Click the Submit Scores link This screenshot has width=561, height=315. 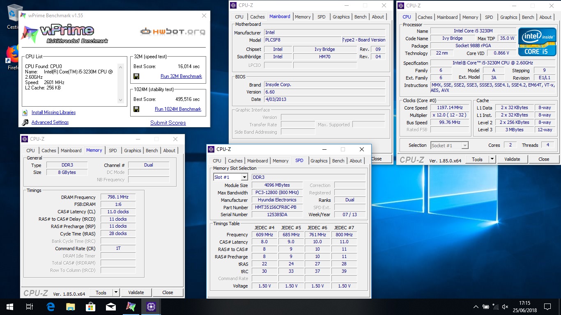coord(168,123)
